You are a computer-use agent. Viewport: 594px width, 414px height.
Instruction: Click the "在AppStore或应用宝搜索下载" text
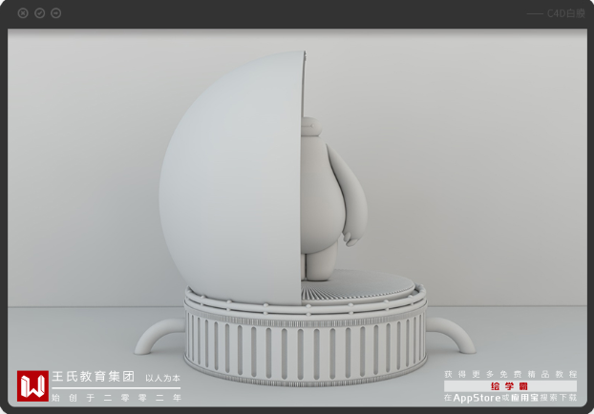(x=510, y=398)
